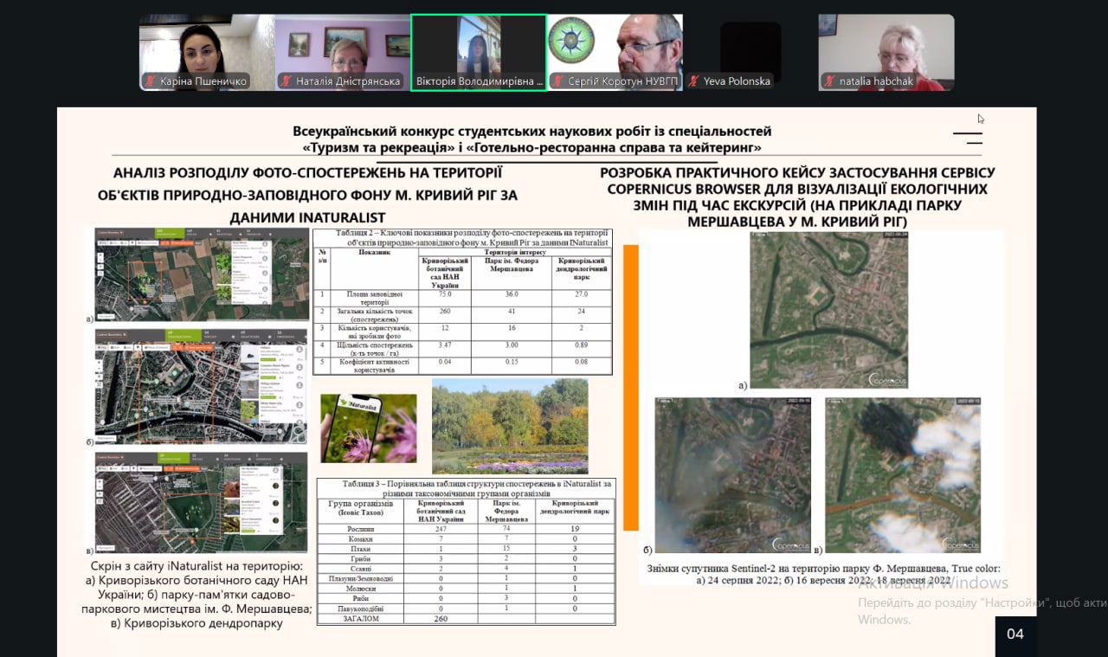This screenshot has width=1108, height=657.
Task: Click iNaturalist botanical garden map screenshot а)
Action: coord(202,274)
